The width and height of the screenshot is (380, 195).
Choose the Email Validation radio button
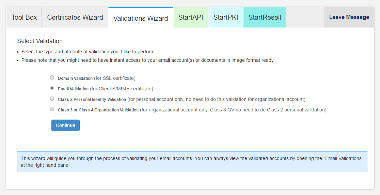tap(52, 88)
